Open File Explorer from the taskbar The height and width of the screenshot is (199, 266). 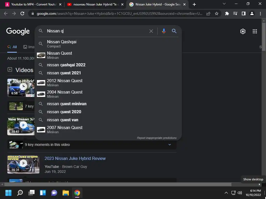point(66,193)
